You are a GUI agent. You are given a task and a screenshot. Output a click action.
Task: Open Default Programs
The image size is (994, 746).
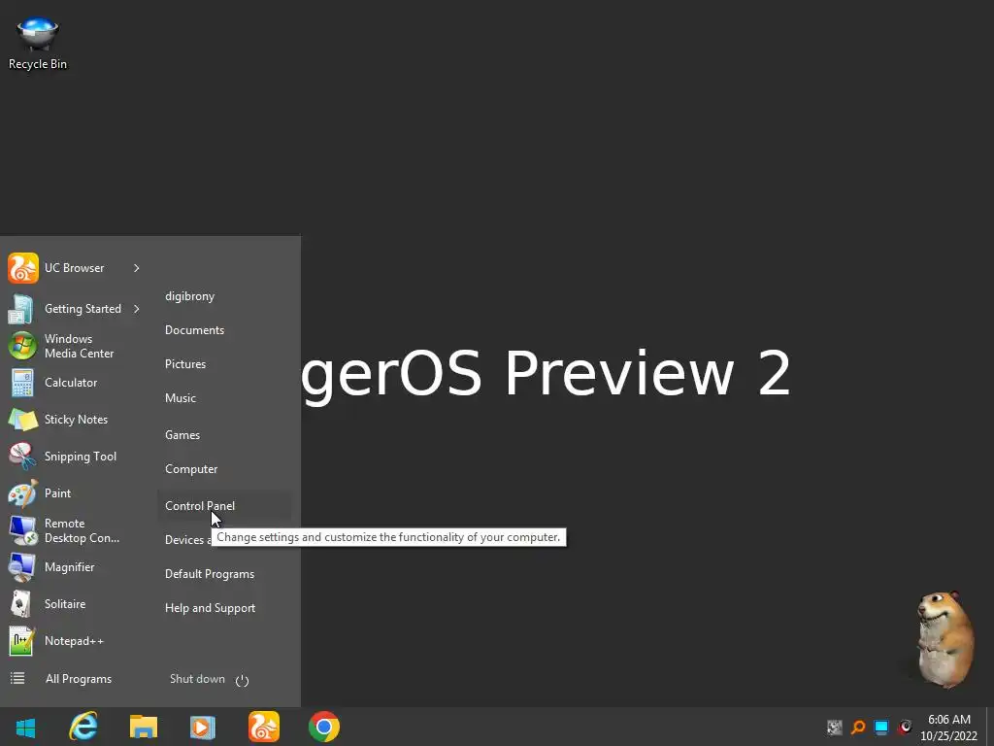pos(210,574)
